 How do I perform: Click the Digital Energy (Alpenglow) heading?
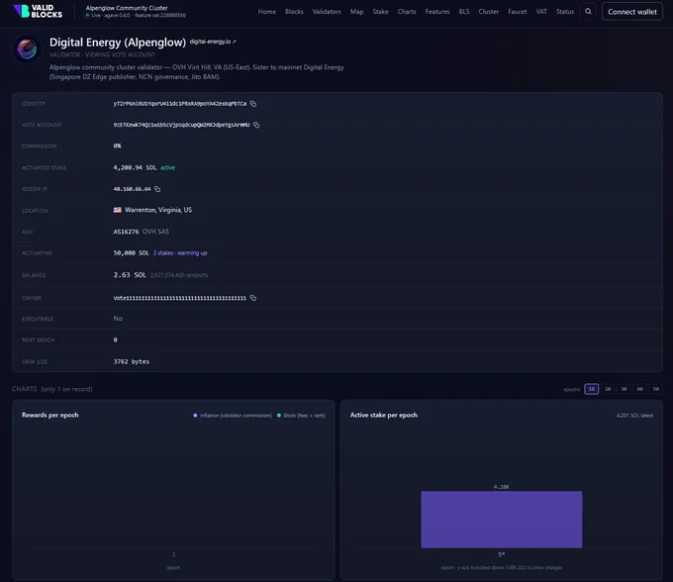[x=118, y=42]
